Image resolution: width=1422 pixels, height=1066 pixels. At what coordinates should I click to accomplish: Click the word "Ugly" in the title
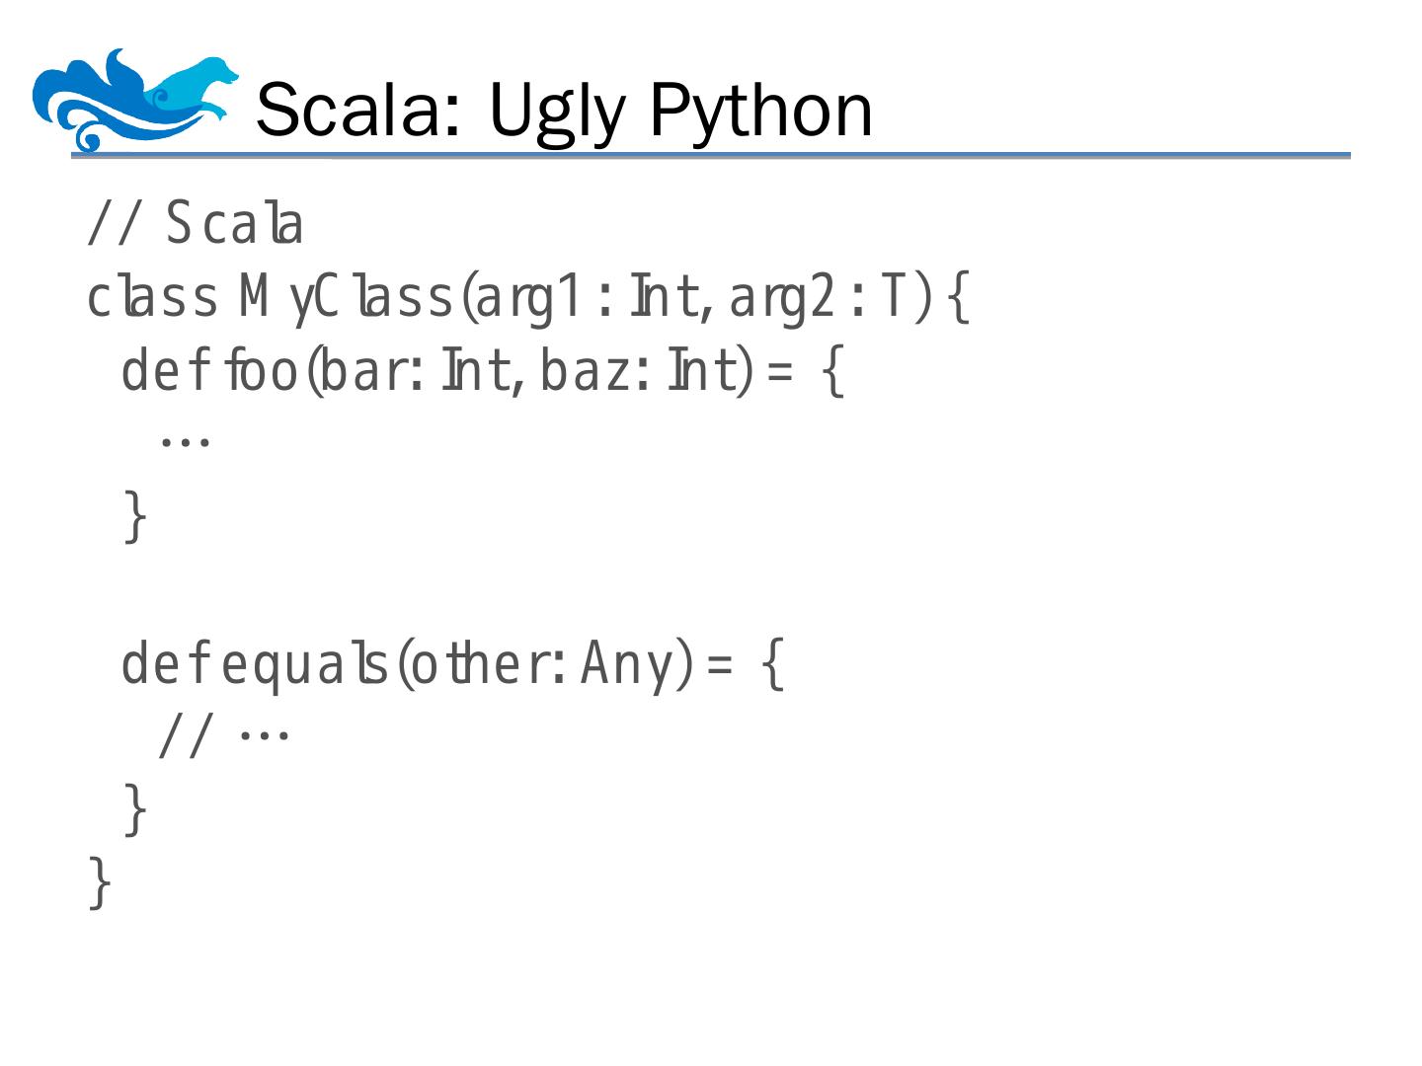(x=557, y=112)
